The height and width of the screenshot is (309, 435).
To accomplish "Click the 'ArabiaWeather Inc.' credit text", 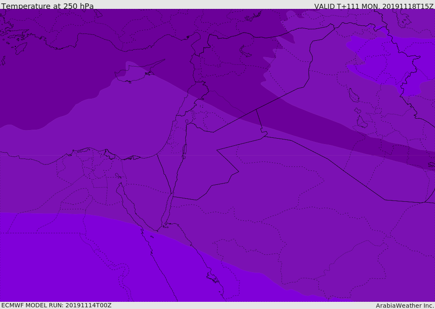I will tap(405, 306).
